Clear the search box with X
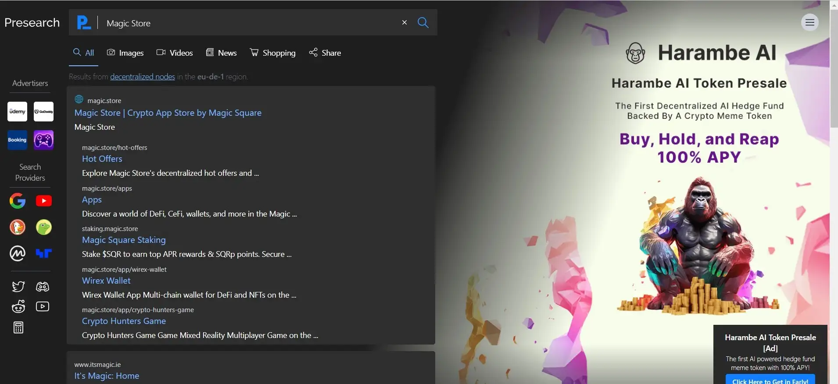The width and height of the screenshot is (838, 384). 405,22
